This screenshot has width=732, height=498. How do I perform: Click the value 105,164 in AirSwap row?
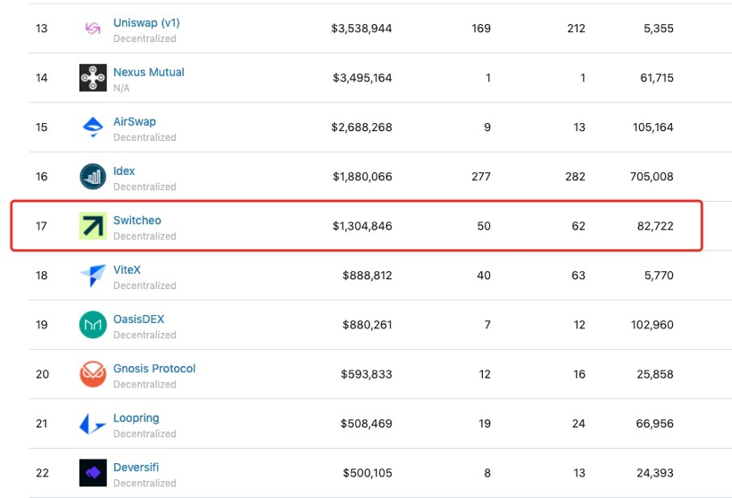coord(653,128)
